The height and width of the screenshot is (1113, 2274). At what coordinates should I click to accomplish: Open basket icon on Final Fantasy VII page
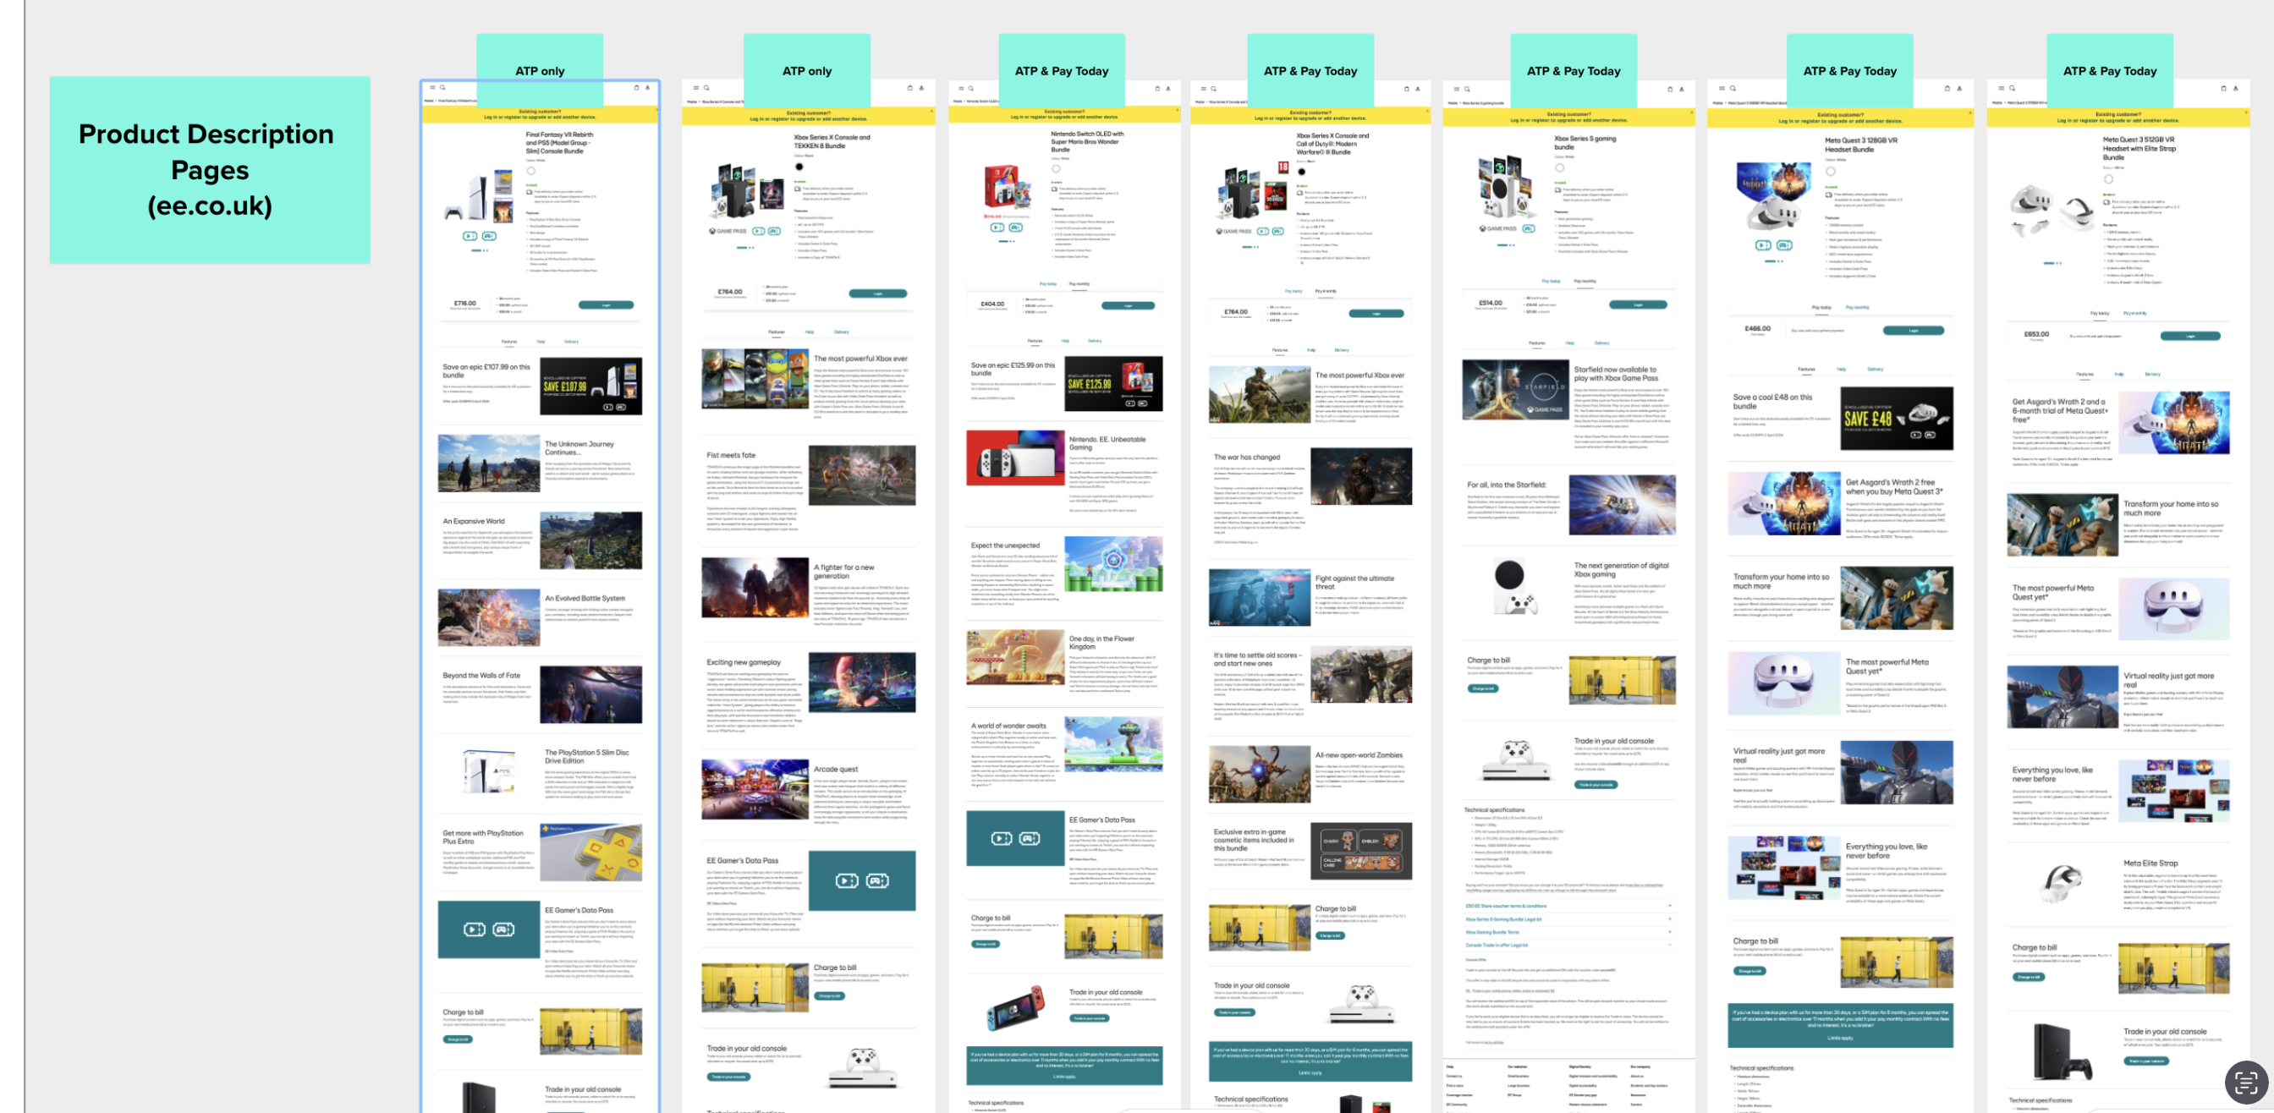pyautogui.click(x=636, y=87)
